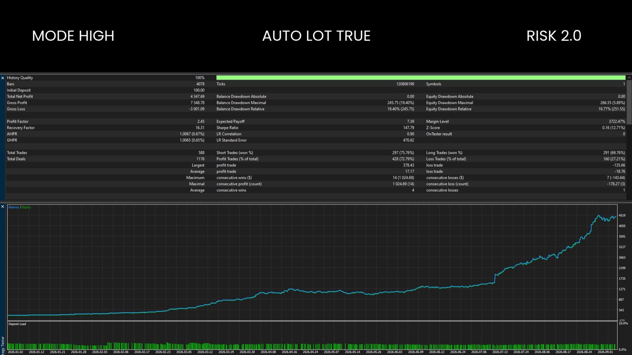The image size is (632, 355).
Task: Click the RISK 2.0 heading text
Action: pyautogui.click(x=554, y=36)
